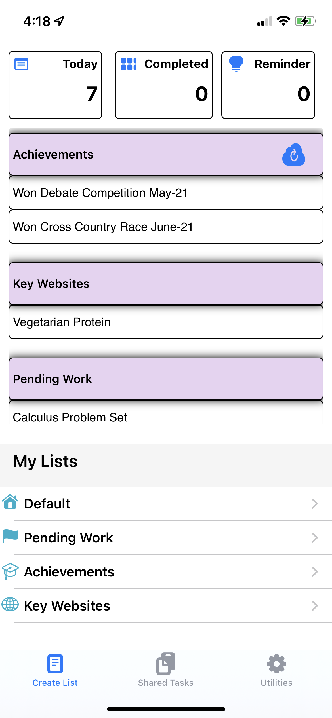332x718 pixels.
Task: Tap the Completed card grid icon
Action: pos(129,64)
